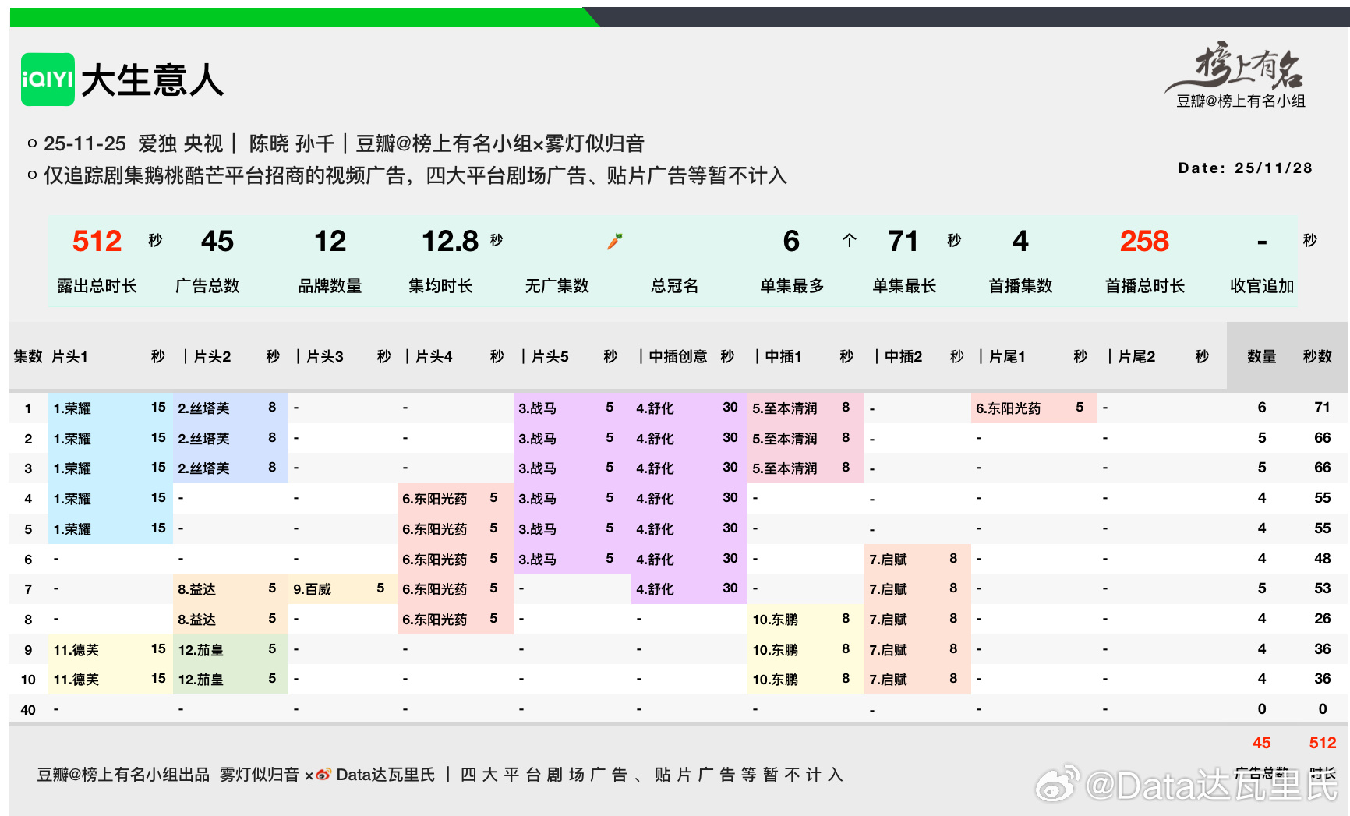
Task: Click the footer text Data达瓦里氏 beside Weibo icon
Action: coord(386,775)
